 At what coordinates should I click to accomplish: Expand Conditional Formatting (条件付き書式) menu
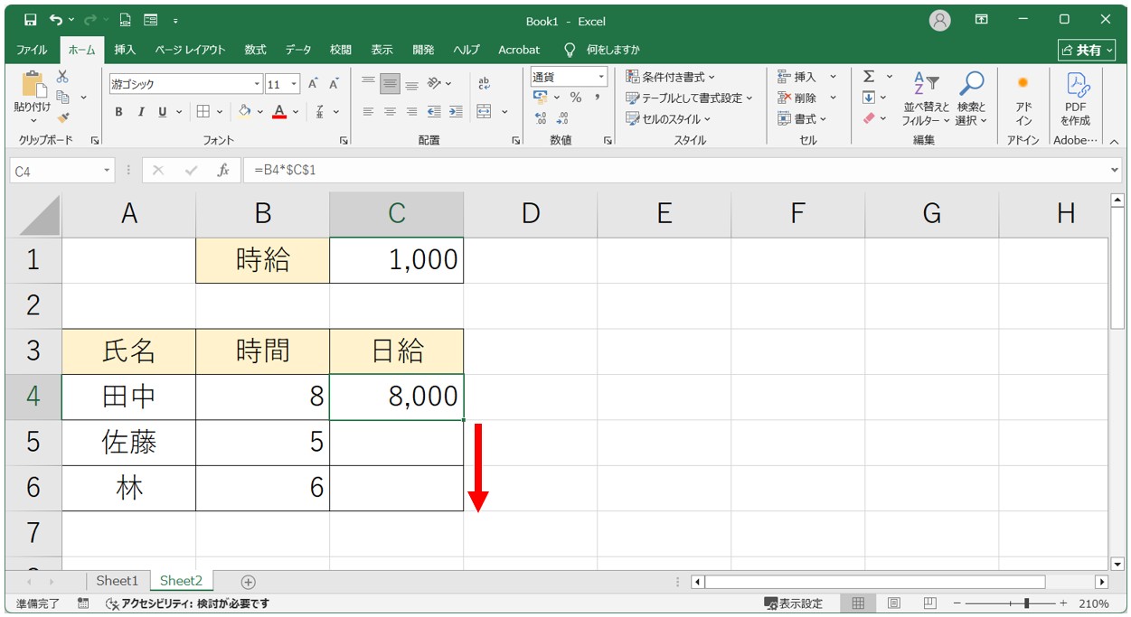[671, 77]
